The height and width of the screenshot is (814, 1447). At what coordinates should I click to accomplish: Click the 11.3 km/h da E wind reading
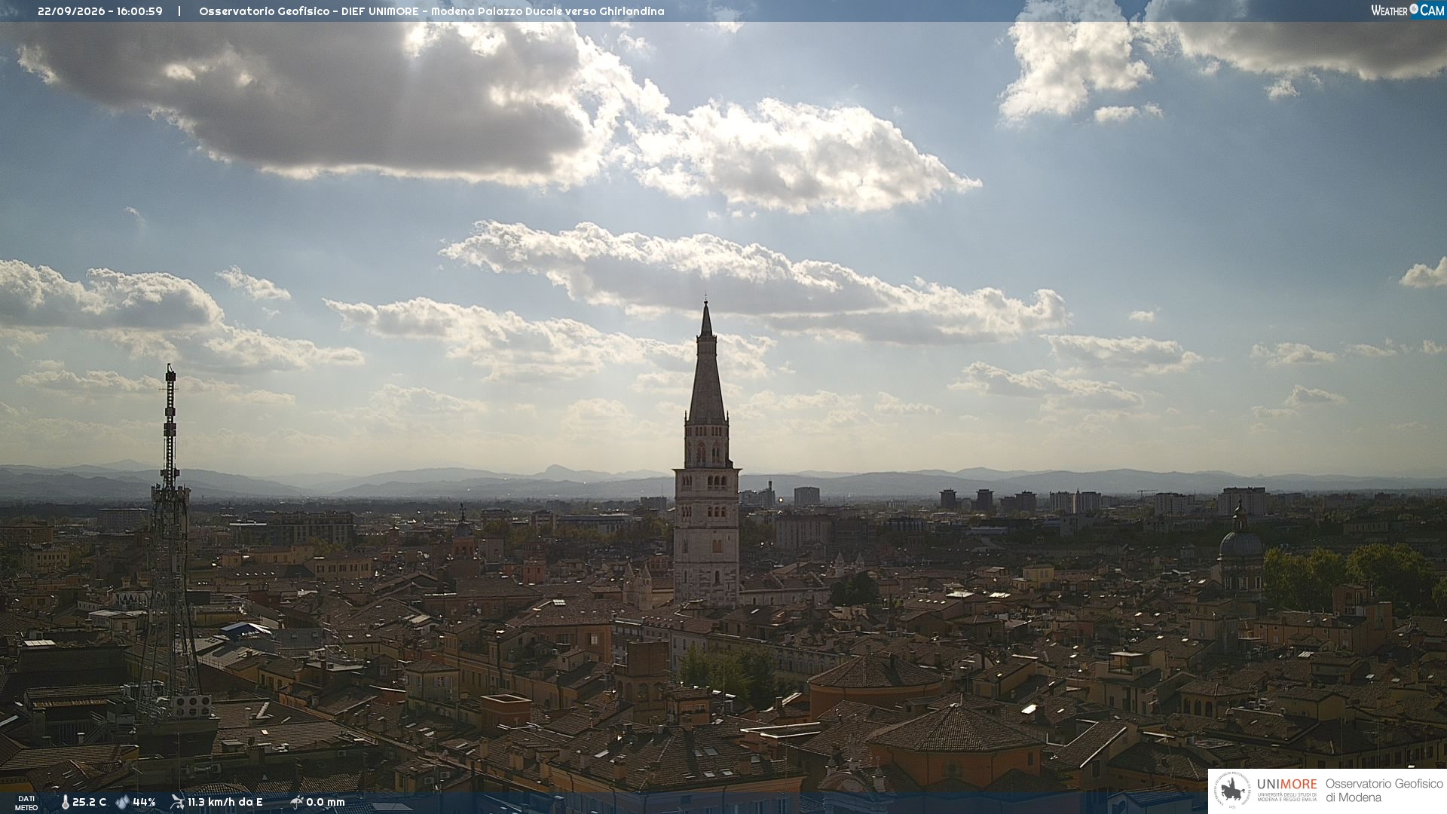[x=225, y=802]
